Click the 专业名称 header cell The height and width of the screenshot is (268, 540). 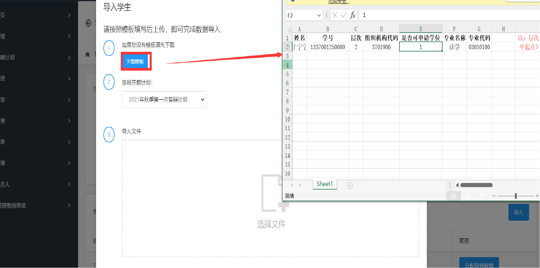point(454,38)
